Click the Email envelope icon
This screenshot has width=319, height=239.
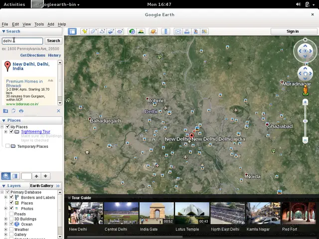click(178, 31)
